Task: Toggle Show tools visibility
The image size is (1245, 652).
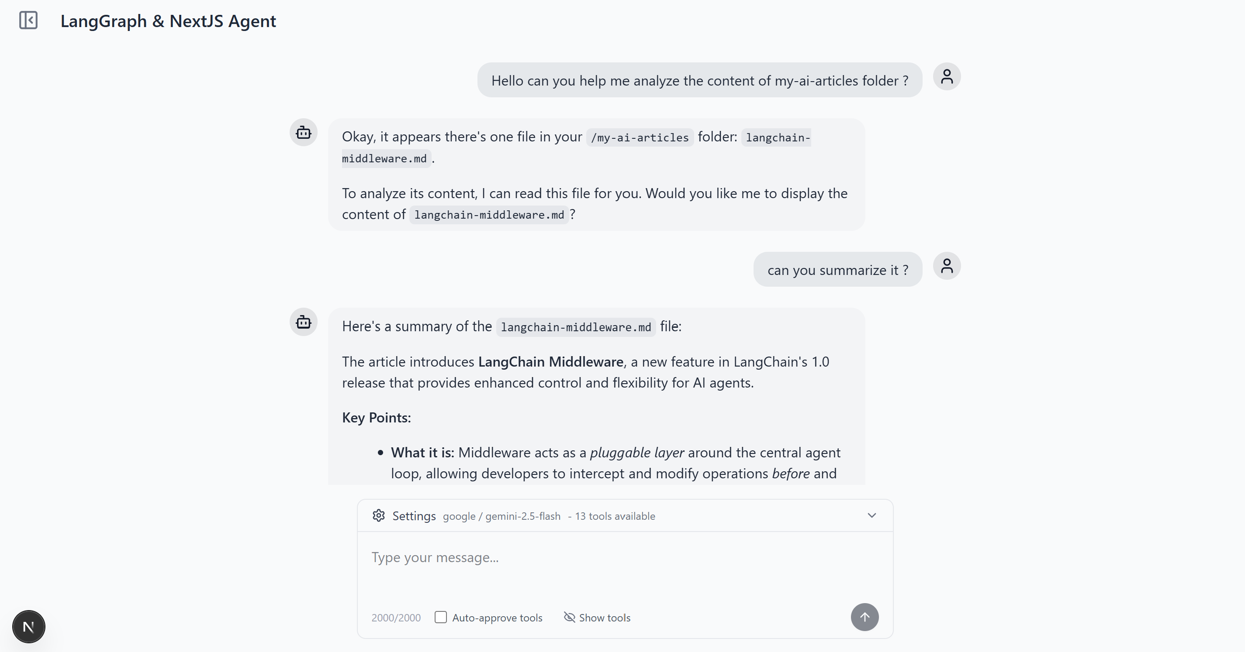Action: 597,618
